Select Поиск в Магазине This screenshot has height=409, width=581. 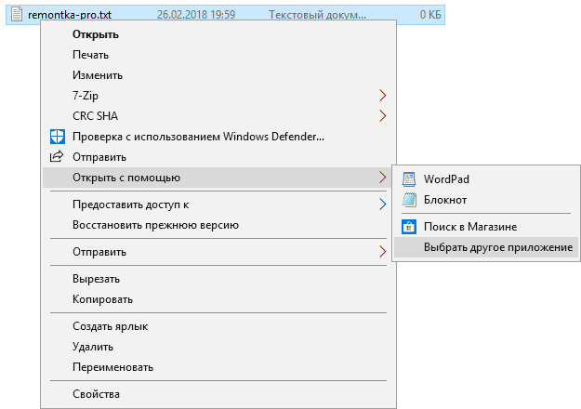pos(486,227)
